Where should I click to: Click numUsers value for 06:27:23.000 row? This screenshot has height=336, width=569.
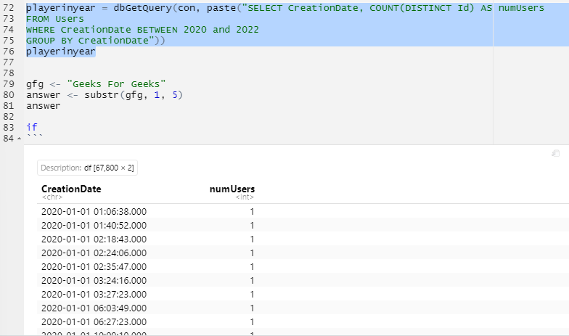[252, 322]
